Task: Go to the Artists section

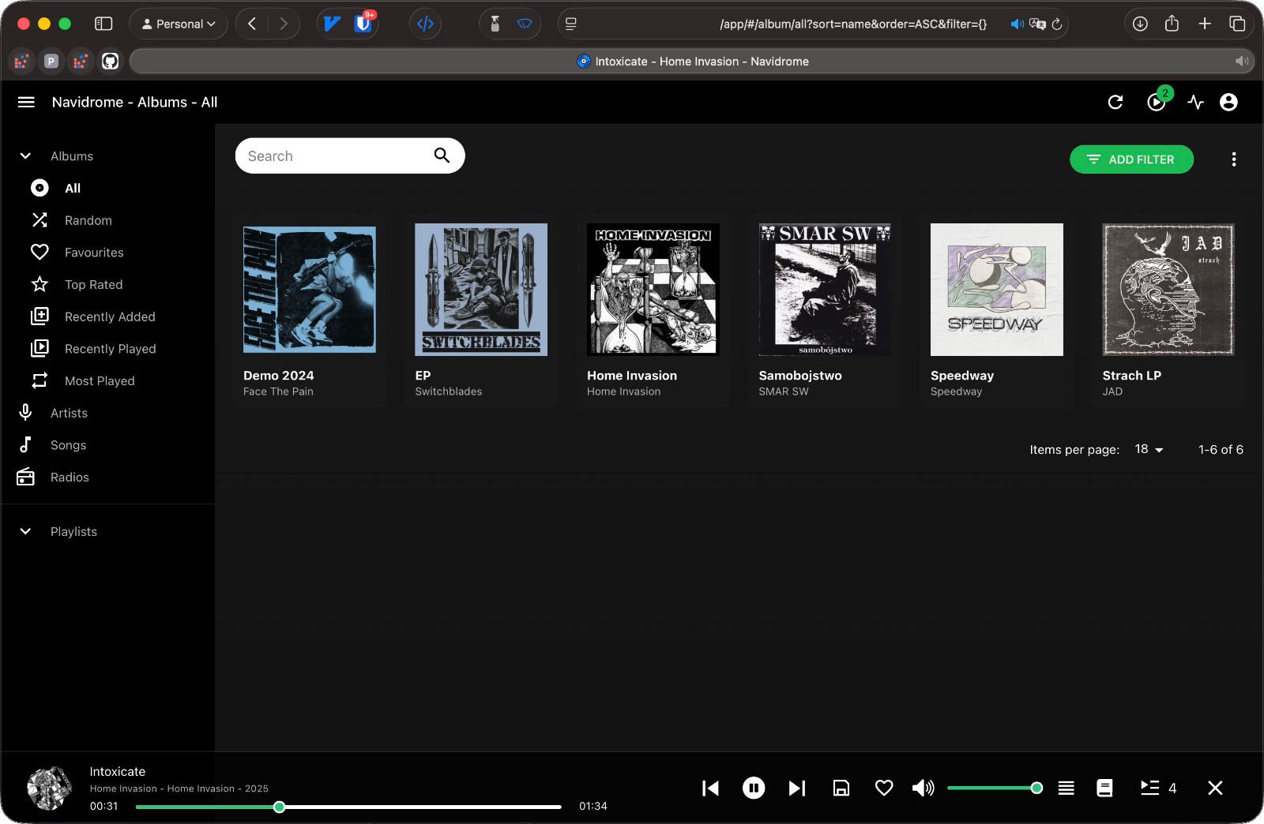Action: (69, 413)
